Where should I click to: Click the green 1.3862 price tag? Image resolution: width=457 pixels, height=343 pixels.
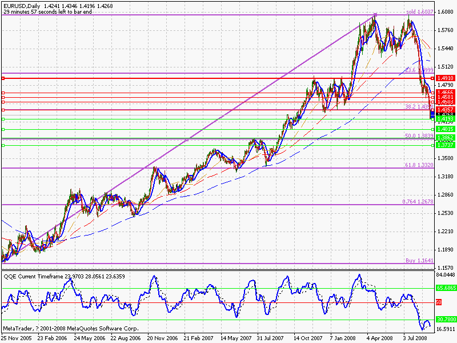coord(445,137)
